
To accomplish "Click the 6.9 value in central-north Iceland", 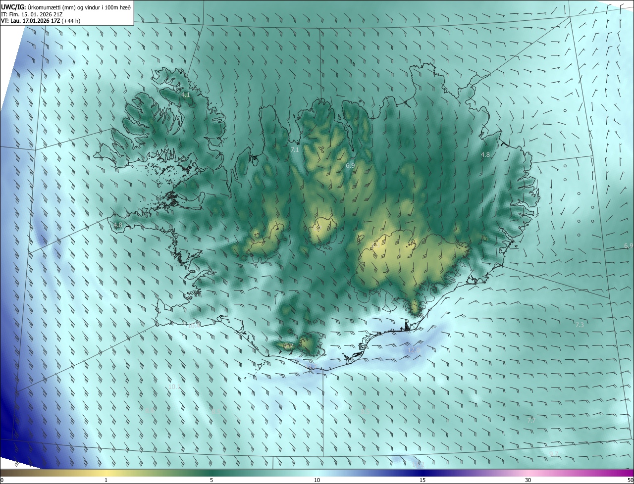I will pyautogui.click(x=350, y=165).
